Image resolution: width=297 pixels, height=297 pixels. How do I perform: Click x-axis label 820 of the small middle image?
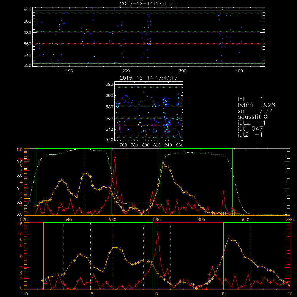pos(157,145)
